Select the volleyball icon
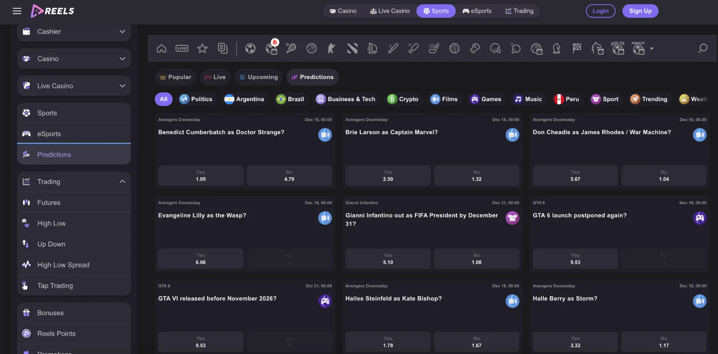 pyautogui.click(x=455, y=48)
